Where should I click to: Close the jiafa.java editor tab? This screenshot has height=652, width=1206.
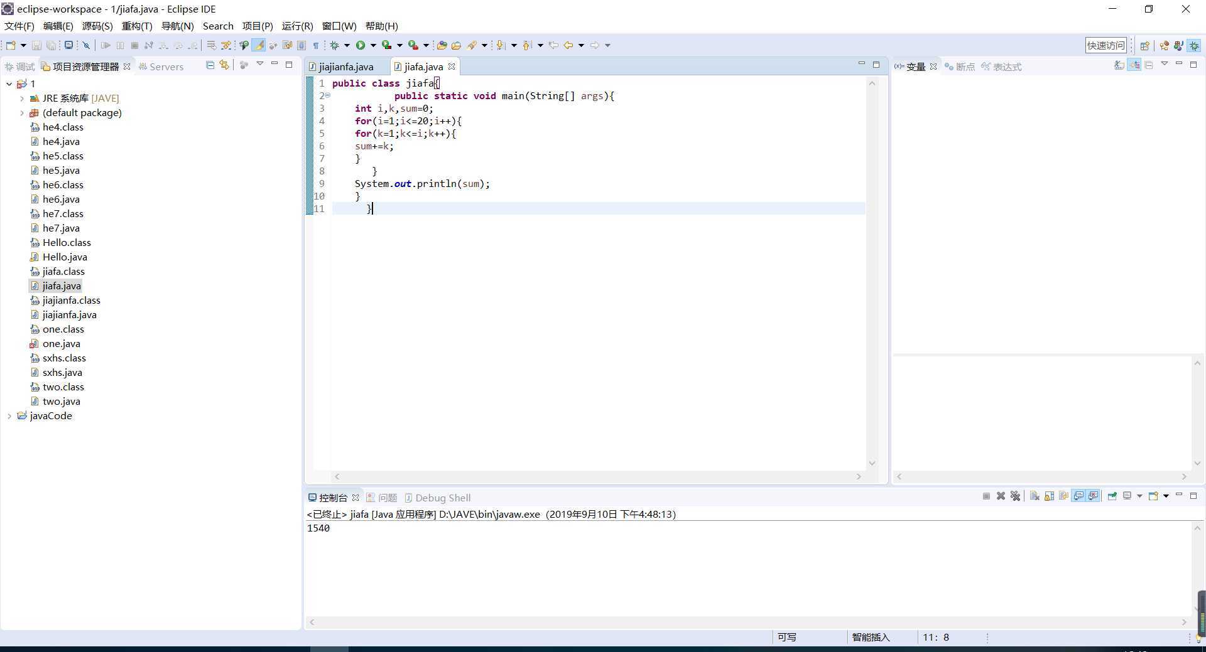pos(452,67)
